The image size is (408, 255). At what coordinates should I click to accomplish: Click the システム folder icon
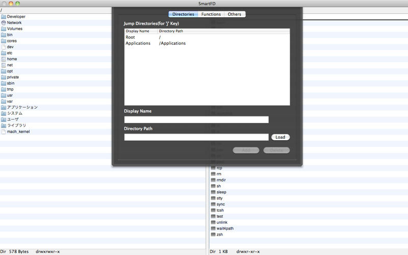coord(4,113)
